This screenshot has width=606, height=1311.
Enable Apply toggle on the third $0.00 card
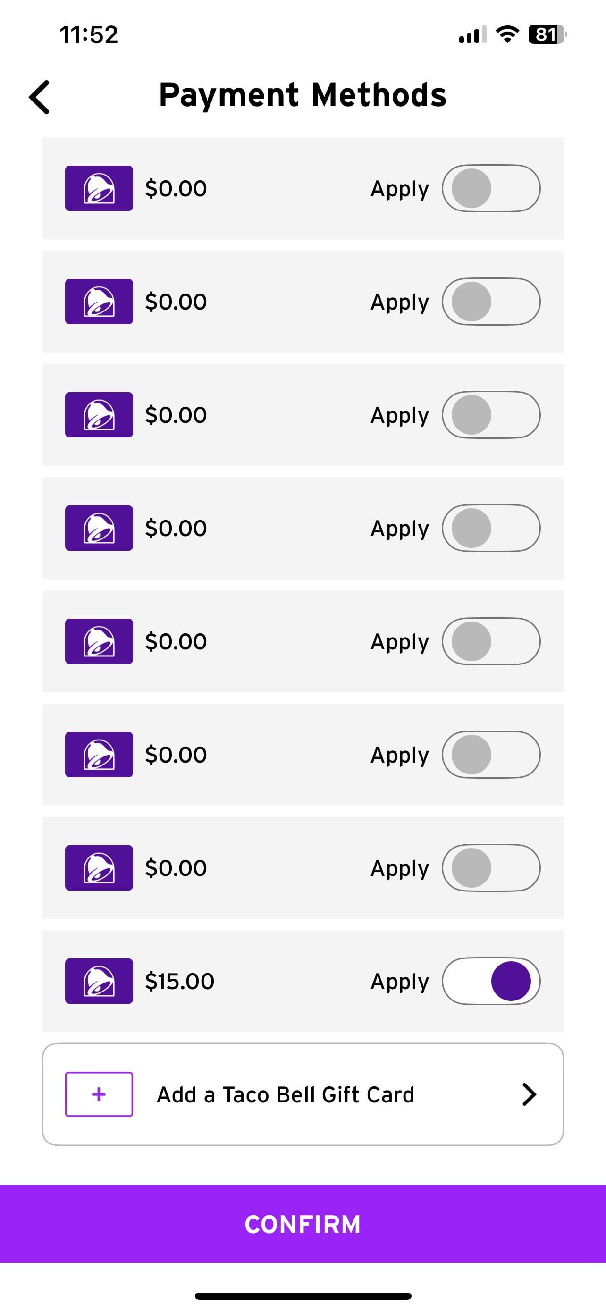tap(491, 415)
